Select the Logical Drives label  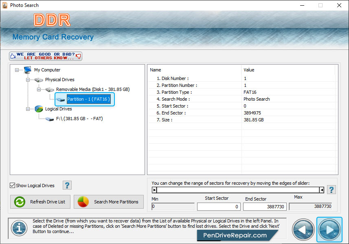coord(59,109)
